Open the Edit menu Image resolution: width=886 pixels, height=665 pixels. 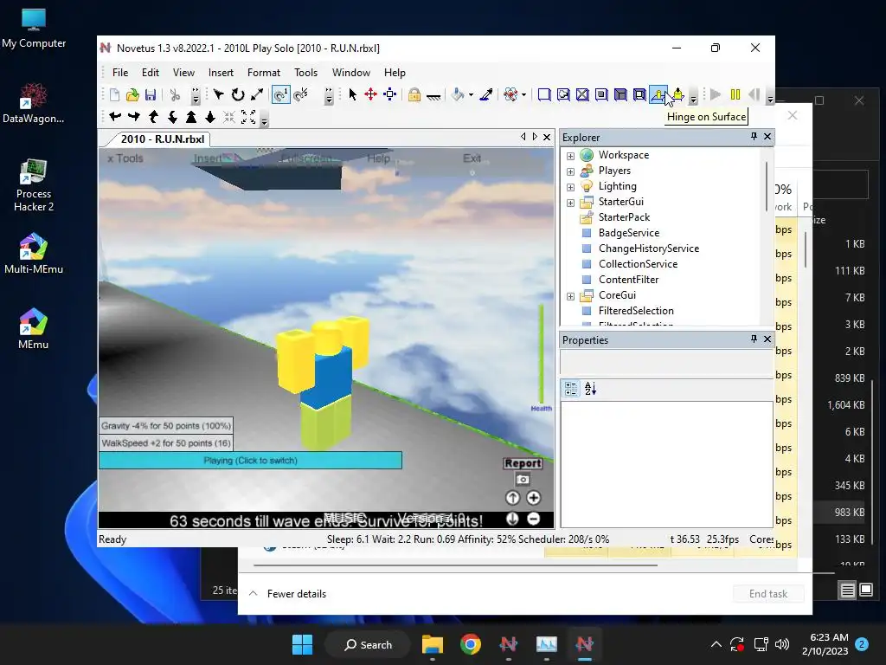pos(151,73)
